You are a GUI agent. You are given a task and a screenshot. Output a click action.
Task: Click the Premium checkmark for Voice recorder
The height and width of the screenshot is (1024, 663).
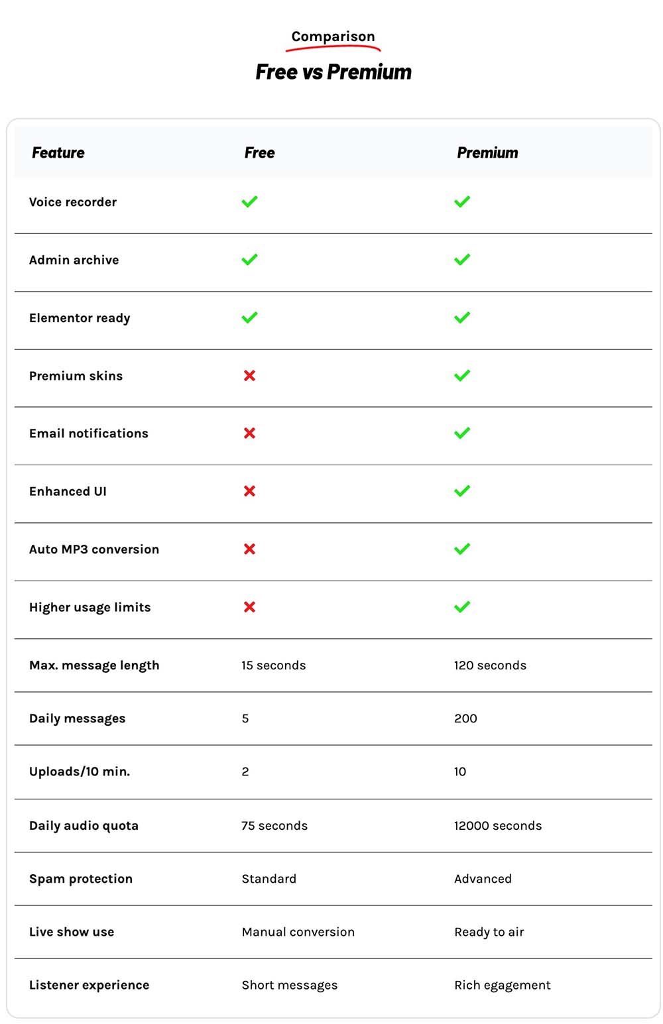[462, 201]
